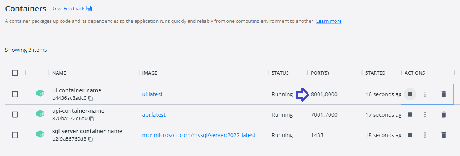The image size is (460, 156).
Task: Open more actions menu for ui-container-name
Action: click(x=425, y=94)
